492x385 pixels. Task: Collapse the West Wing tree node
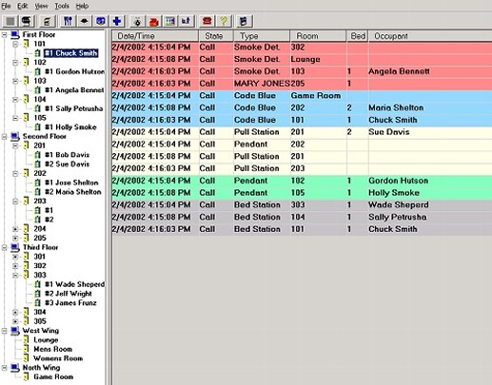4,331
